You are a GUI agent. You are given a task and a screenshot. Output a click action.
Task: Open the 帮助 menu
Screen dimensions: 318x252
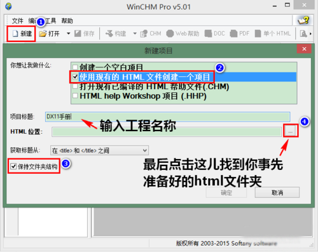coord(67,21)
